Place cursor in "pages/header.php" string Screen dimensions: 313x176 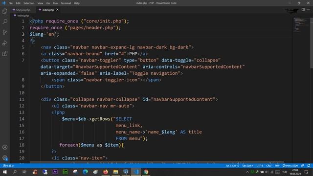pyautogui.click(x=91, y=28)
